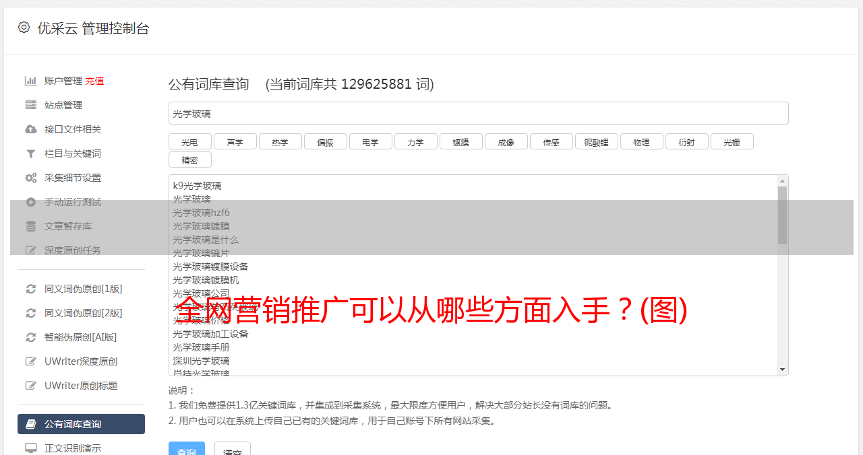Image resolution: width=863 pixels, height=455 pixels.
Task: Select the 站点管理 server icon
Action: point(31,105)
